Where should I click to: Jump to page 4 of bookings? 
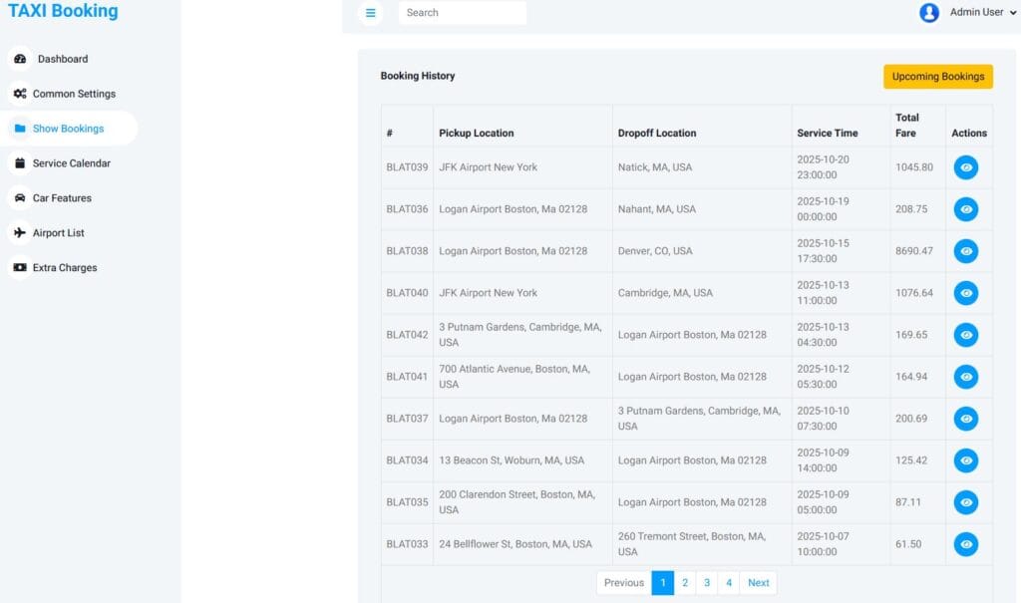point(729,582)
